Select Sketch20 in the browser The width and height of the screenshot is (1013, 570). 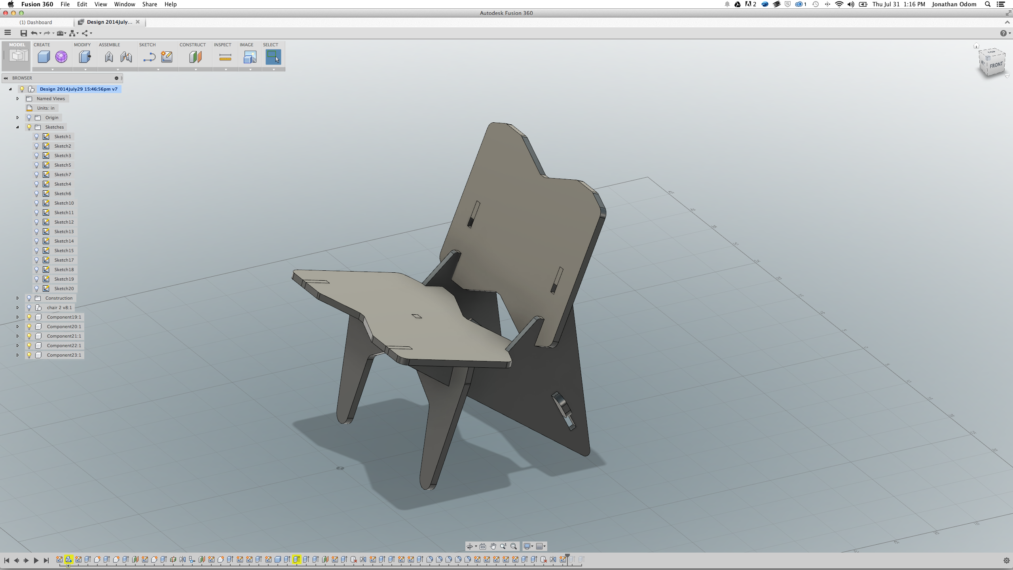point(64,289)
